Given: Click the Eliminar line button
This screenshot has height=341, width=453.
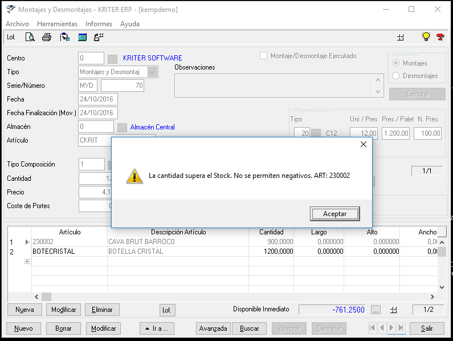Looking at the screenshot, I should (102, 310).
